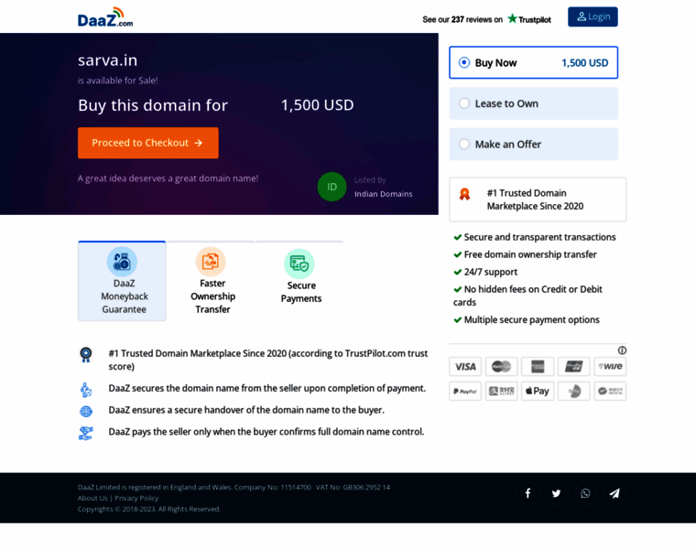Image resolution: width=696 pixels, height=549 pixels.
Task: Click 'Free domain ownership transfer' text
Action: (530, 254)
